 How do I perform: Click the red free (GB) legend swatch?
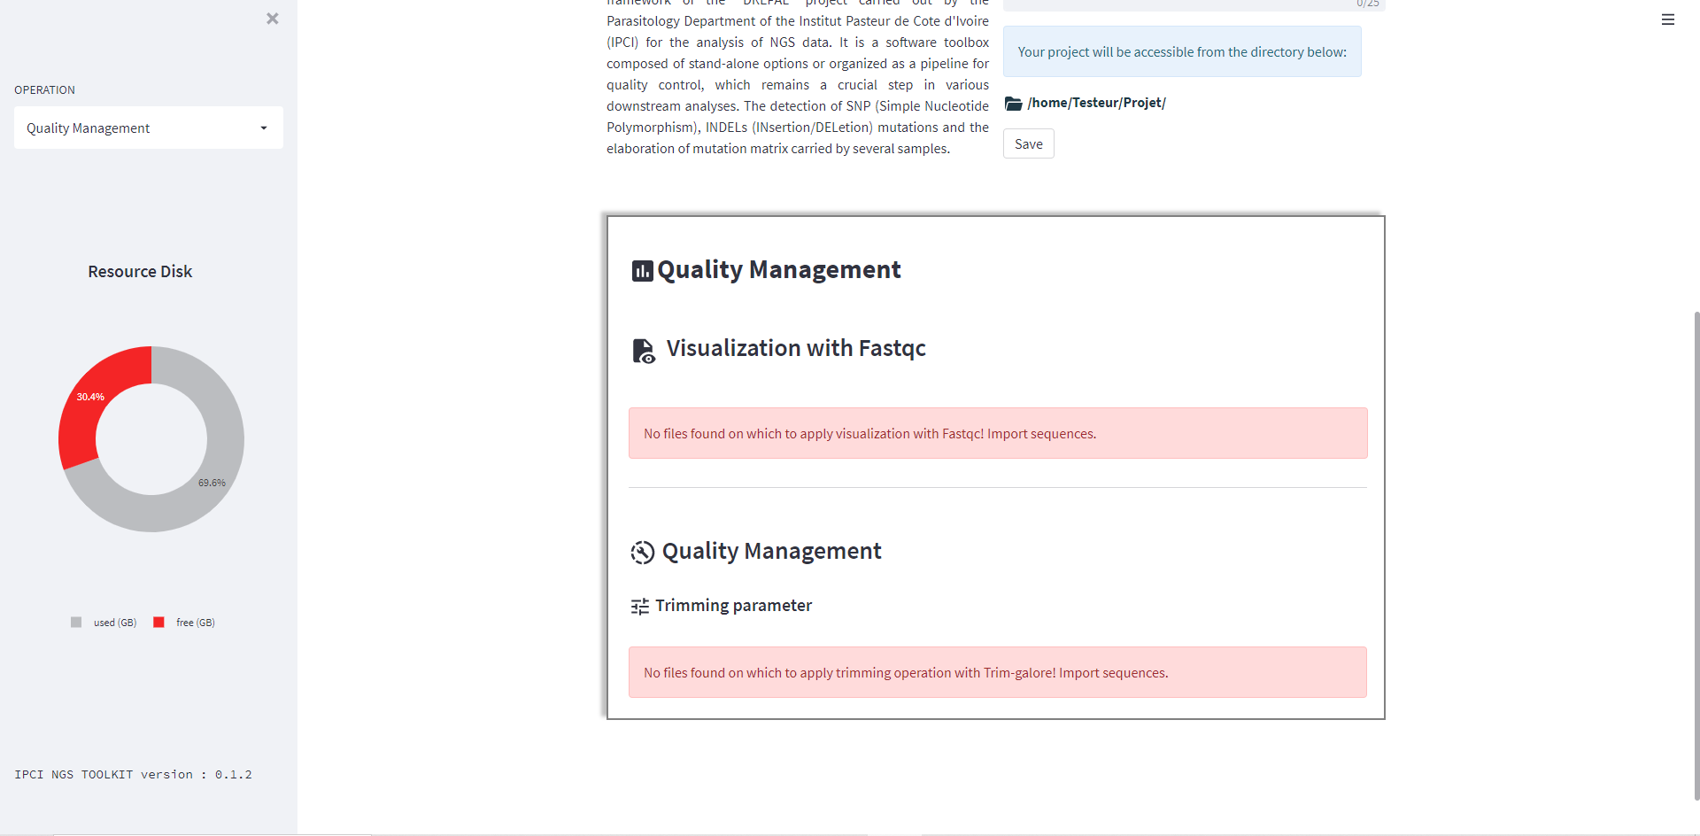(x=158, y=623)
